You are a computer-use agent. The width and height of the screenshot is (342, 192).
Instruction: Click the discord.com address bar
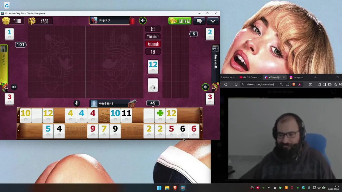click(261, 85)
